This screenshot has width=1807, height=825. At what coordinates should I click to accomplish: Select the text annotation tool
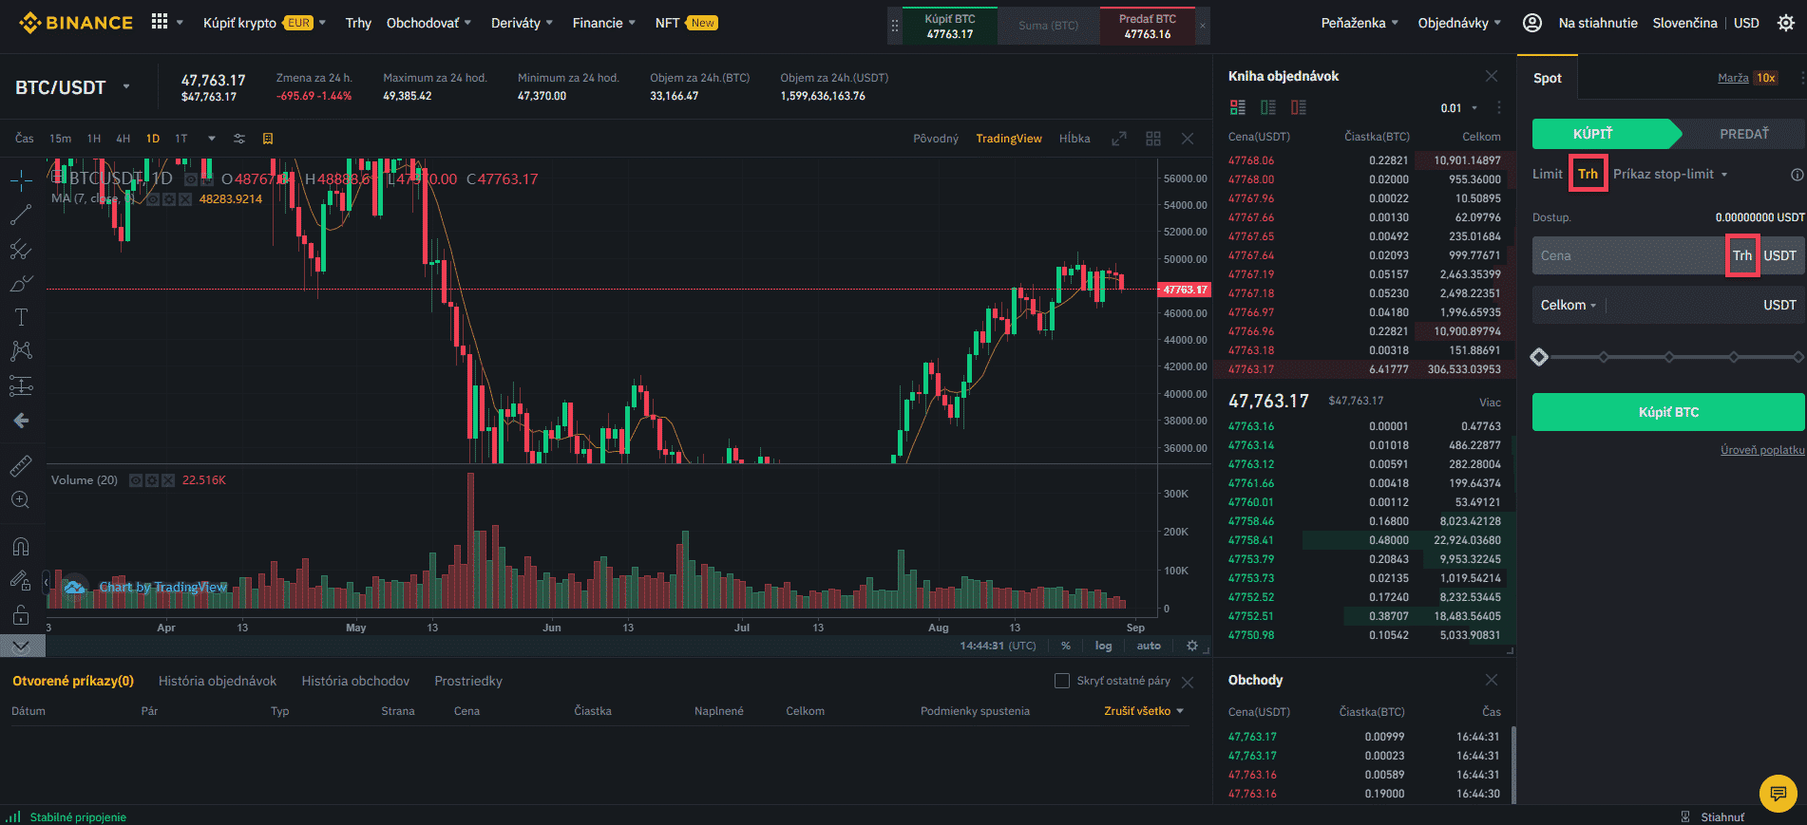21,317
